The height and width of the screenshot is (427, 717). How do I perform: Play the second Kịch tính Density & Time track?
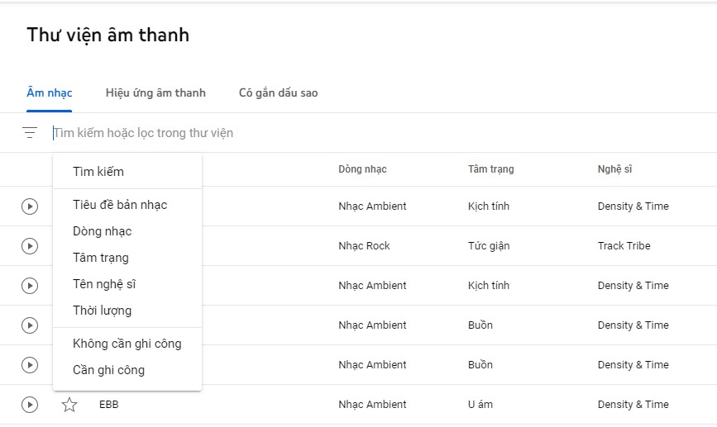point(30,286)
